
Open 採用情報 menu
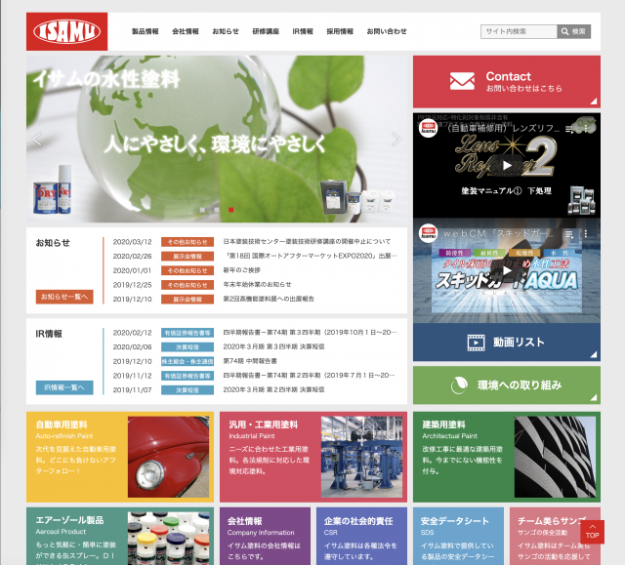point(340,31)
